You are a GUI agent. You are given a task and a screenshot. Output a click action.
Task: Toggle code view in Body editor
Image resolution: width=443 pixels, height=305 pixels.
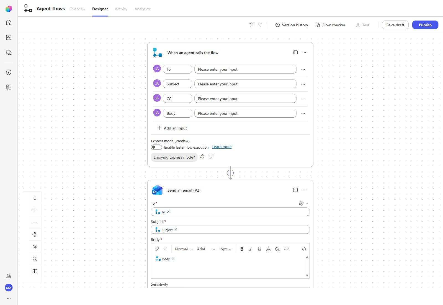(304, 249)
